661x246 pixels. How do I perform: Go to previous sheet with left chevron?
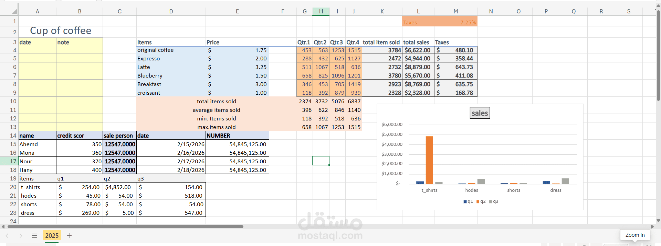pyautogui.click(x=7, y=236)
